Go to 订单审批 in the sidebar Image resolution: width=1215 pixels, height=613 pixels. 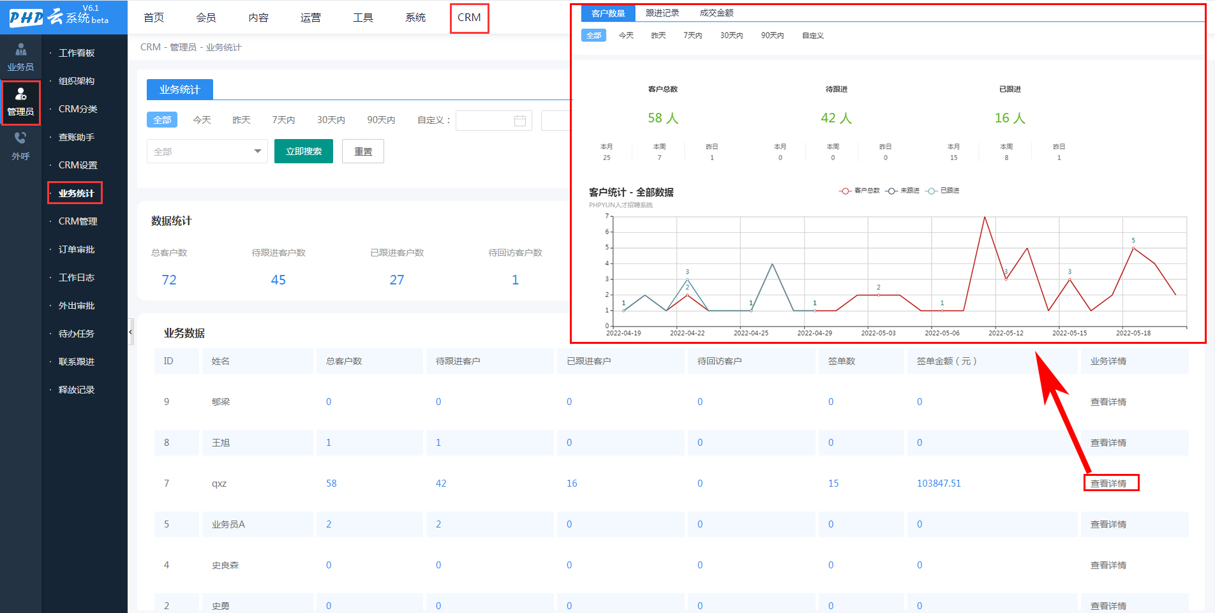coord(77,249)
